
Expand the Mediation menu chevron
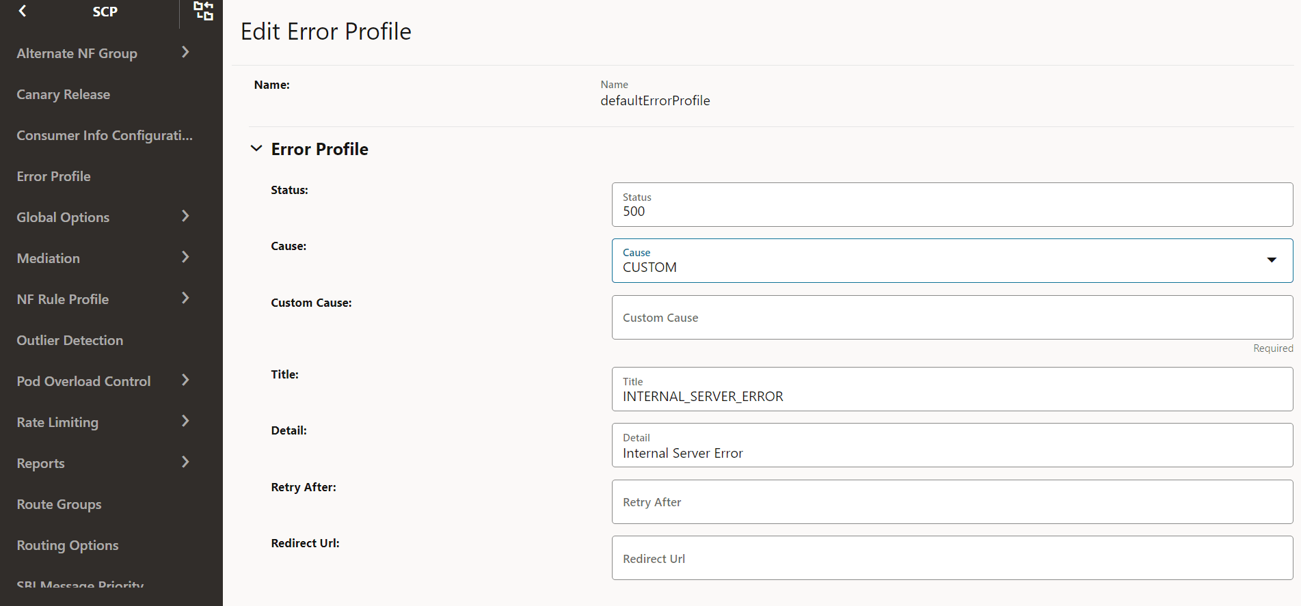click(185, 258)
